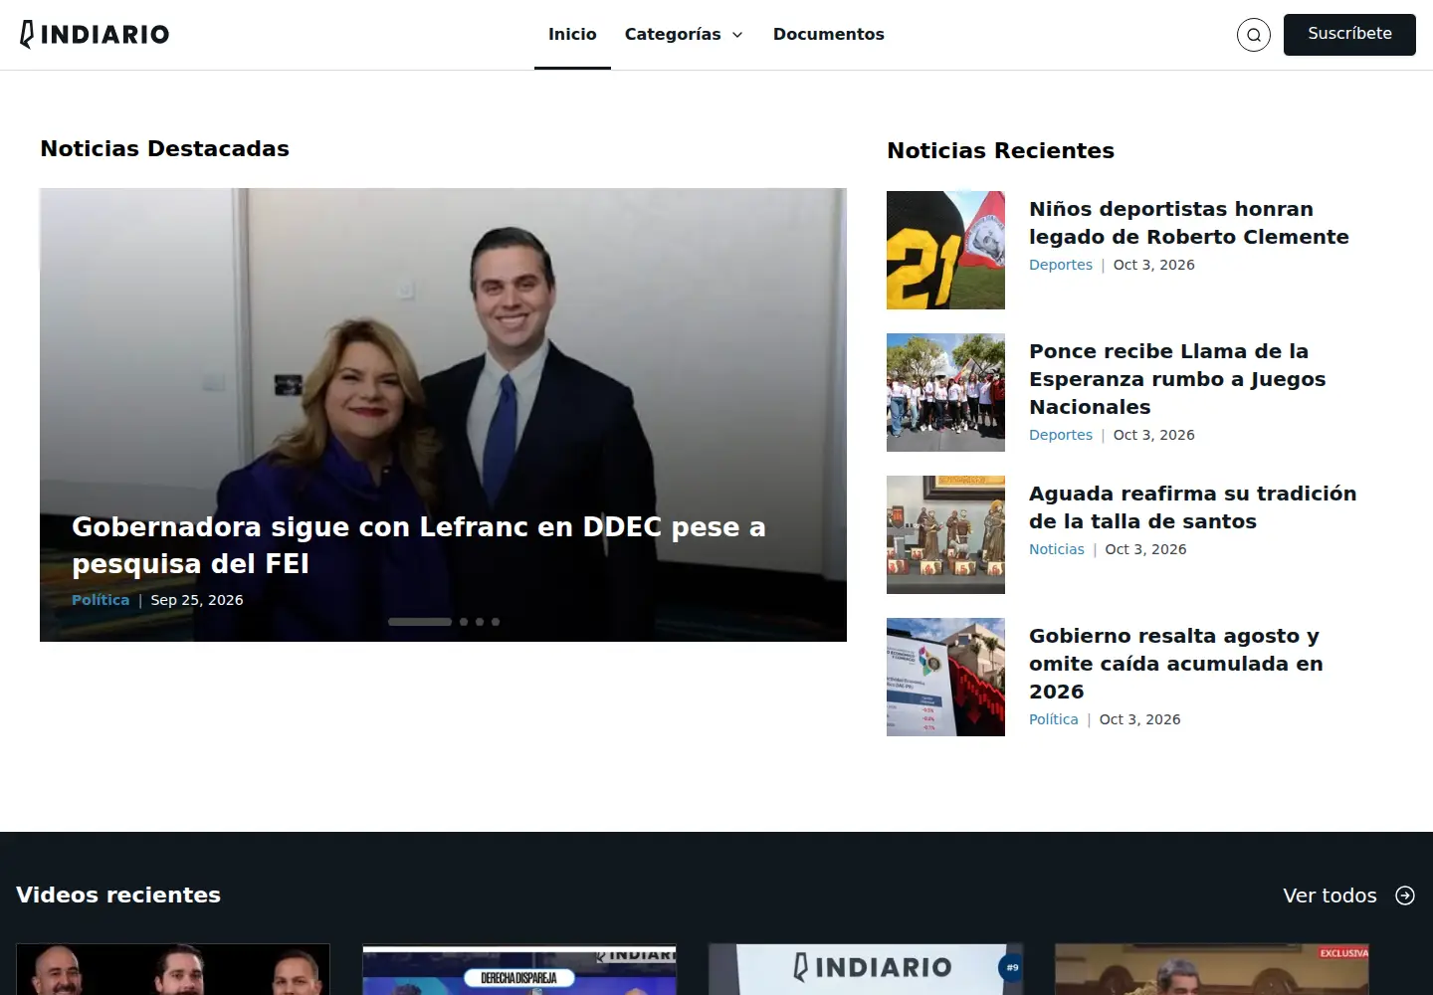Open Ponce group photo thumbnail
The width and height of the screenshot is (1433, 995).
(945, 392)
